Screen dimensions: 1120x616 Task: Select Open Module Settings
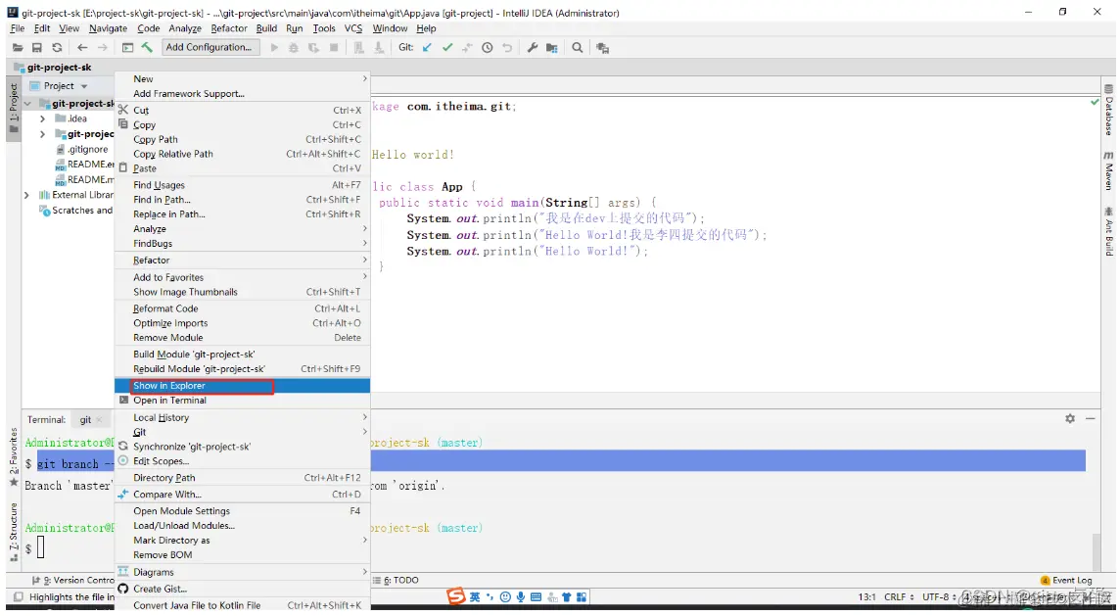click(x=242, y=511)
